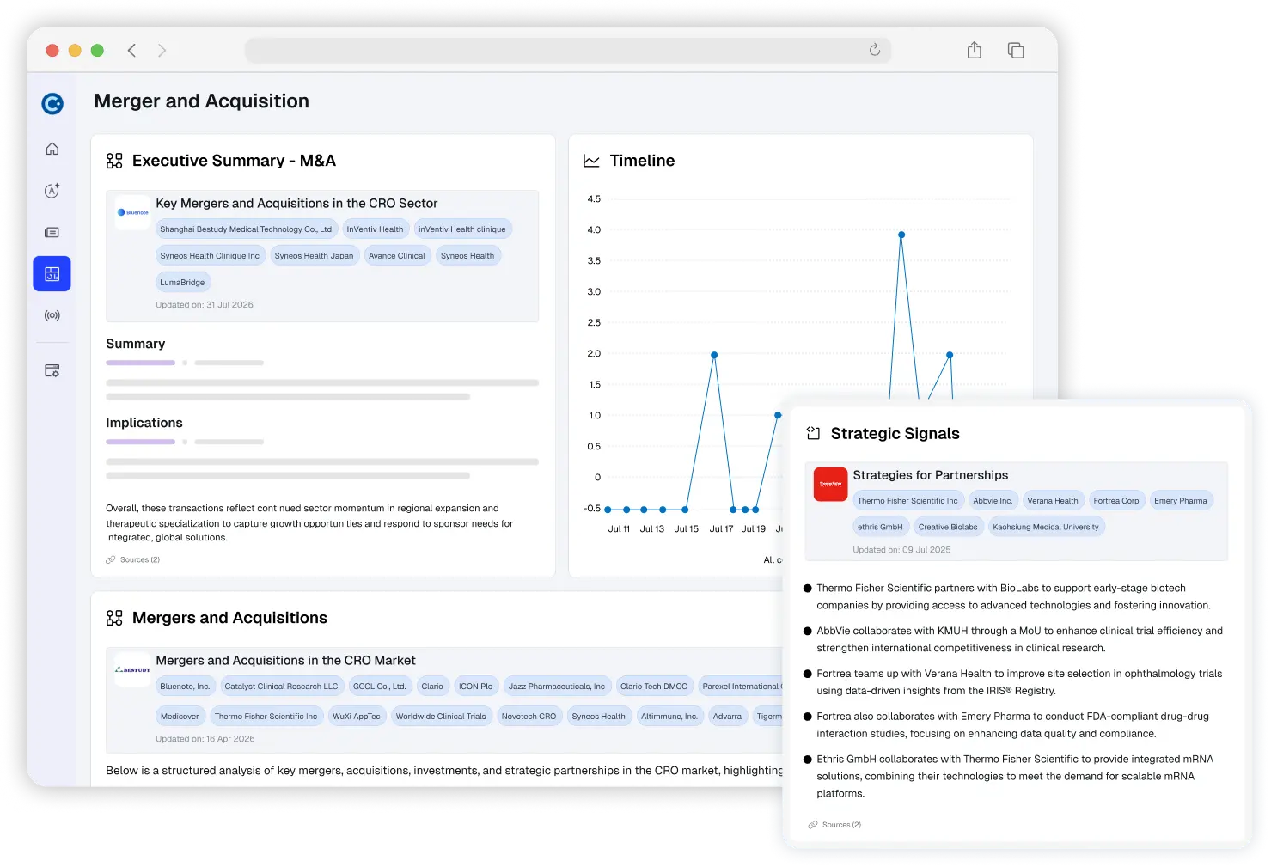The image size is (1271, 867).
Task: Click the Worldwide Clinical Trials tag
Action: point(441,717)
